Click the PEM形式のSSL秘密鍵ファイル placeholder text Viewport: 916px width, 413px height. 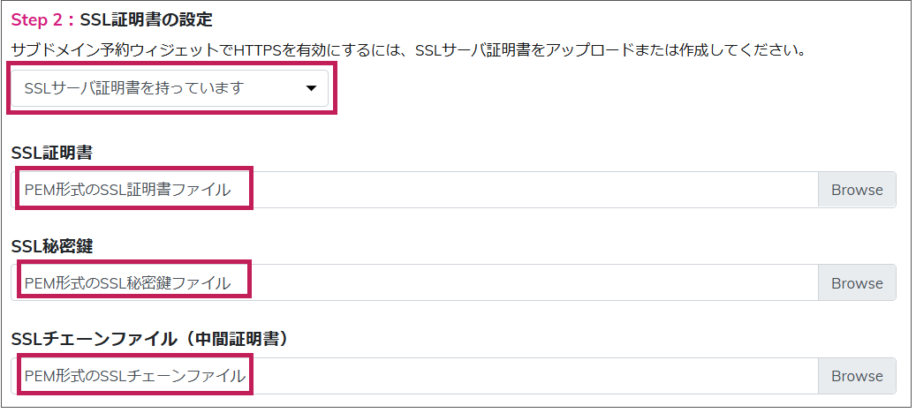click(x=127, y=283)
